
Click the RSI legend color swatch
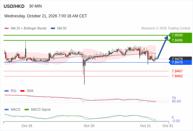coord(7,91)
